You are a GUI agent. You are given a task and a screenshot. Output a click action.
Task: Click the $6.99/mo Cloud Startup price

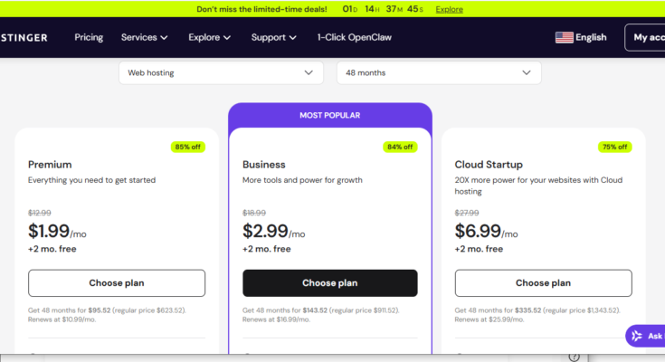pyautogui.click(x=486, y=232)
